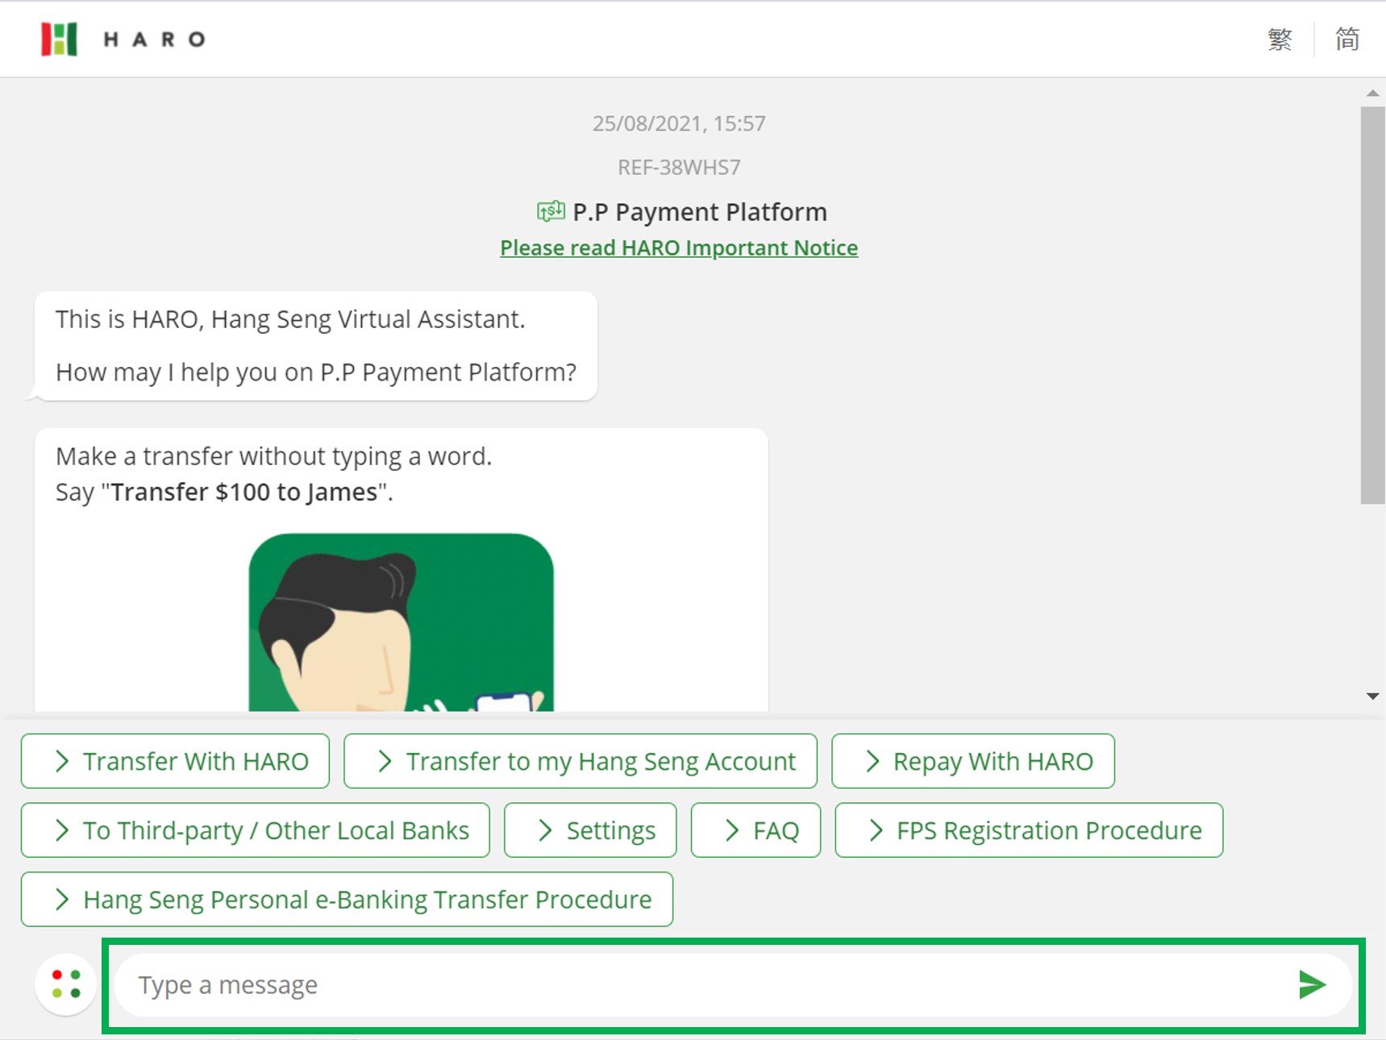This screenshot has height=1040, width=1386.
Task: Click the REF-38WHS7 reference text
Action: tap(679, 167)
